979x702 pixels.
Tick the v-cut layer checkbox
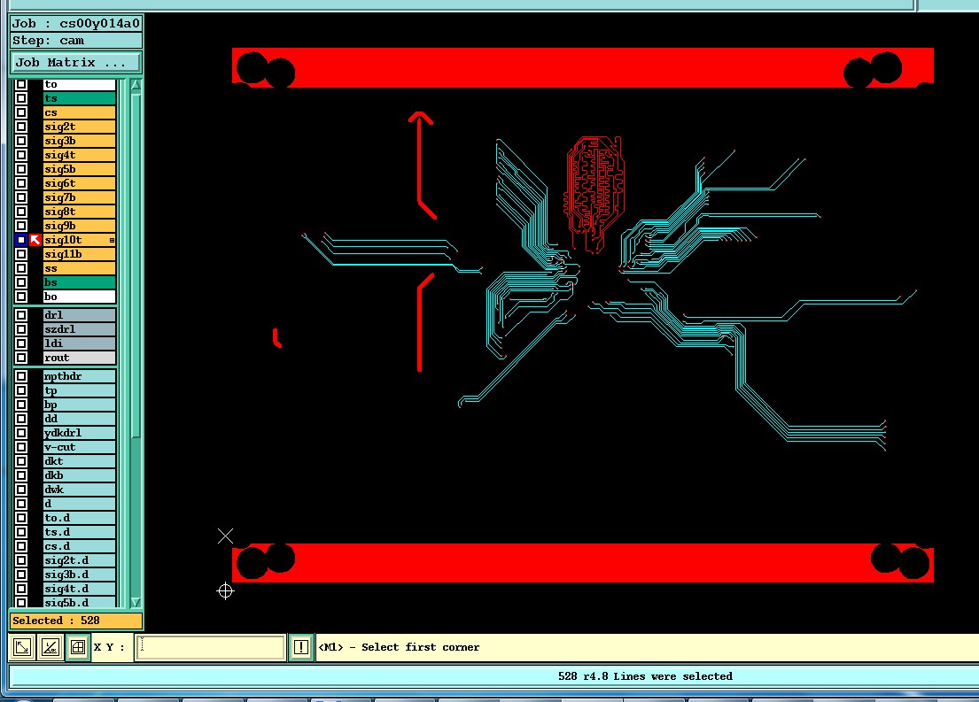point(21,447)
